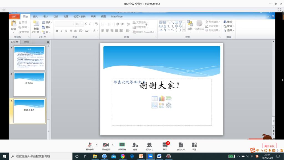Click the 新建幻灯片 new slide icon

36,25
